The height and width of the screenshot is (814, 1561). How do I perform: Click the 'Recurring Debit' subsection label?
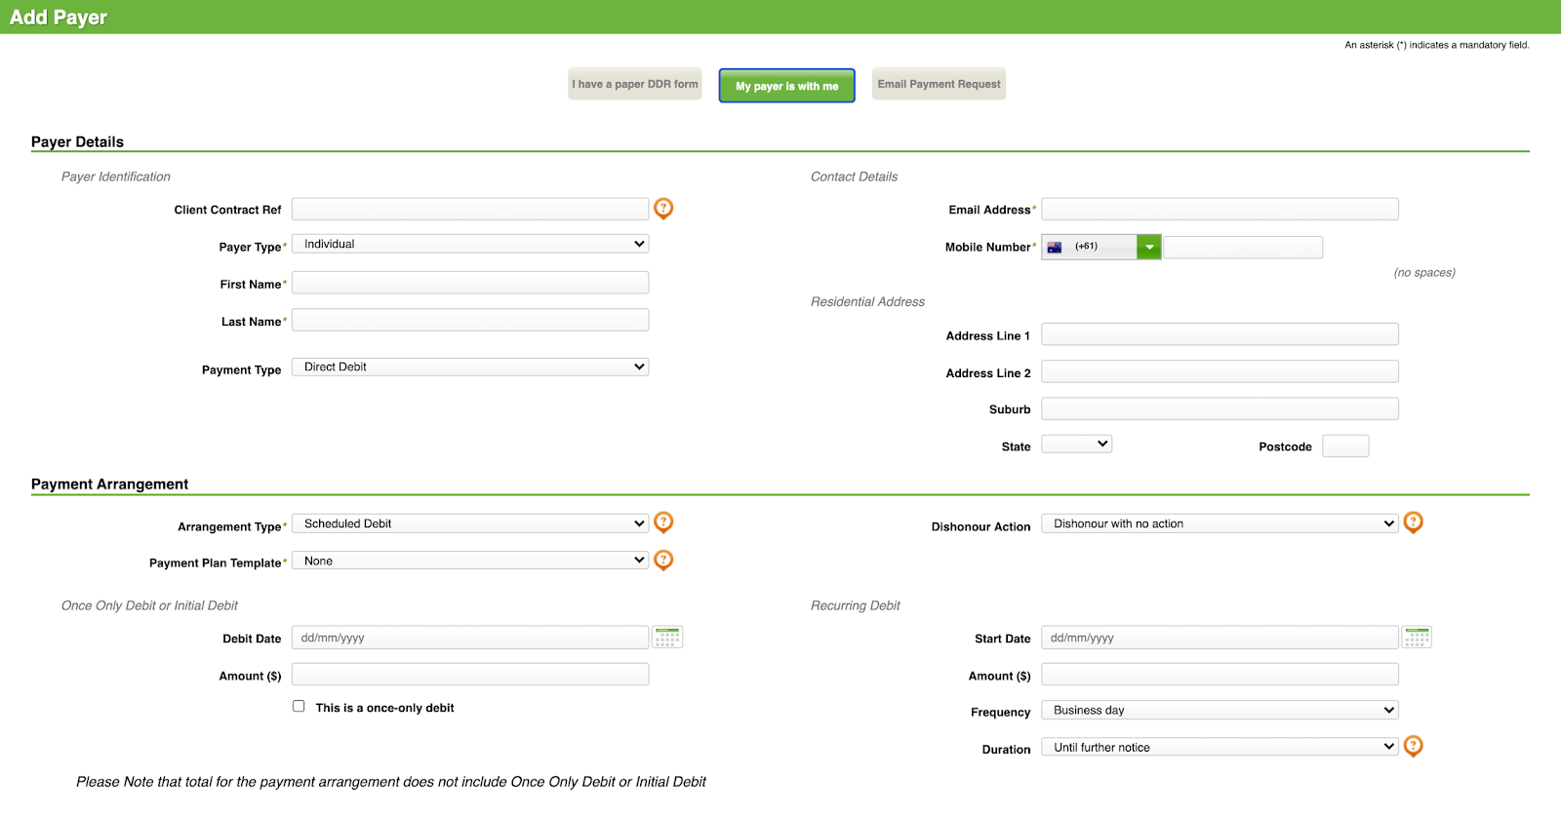pyautogui.click(x=856, y=605)
